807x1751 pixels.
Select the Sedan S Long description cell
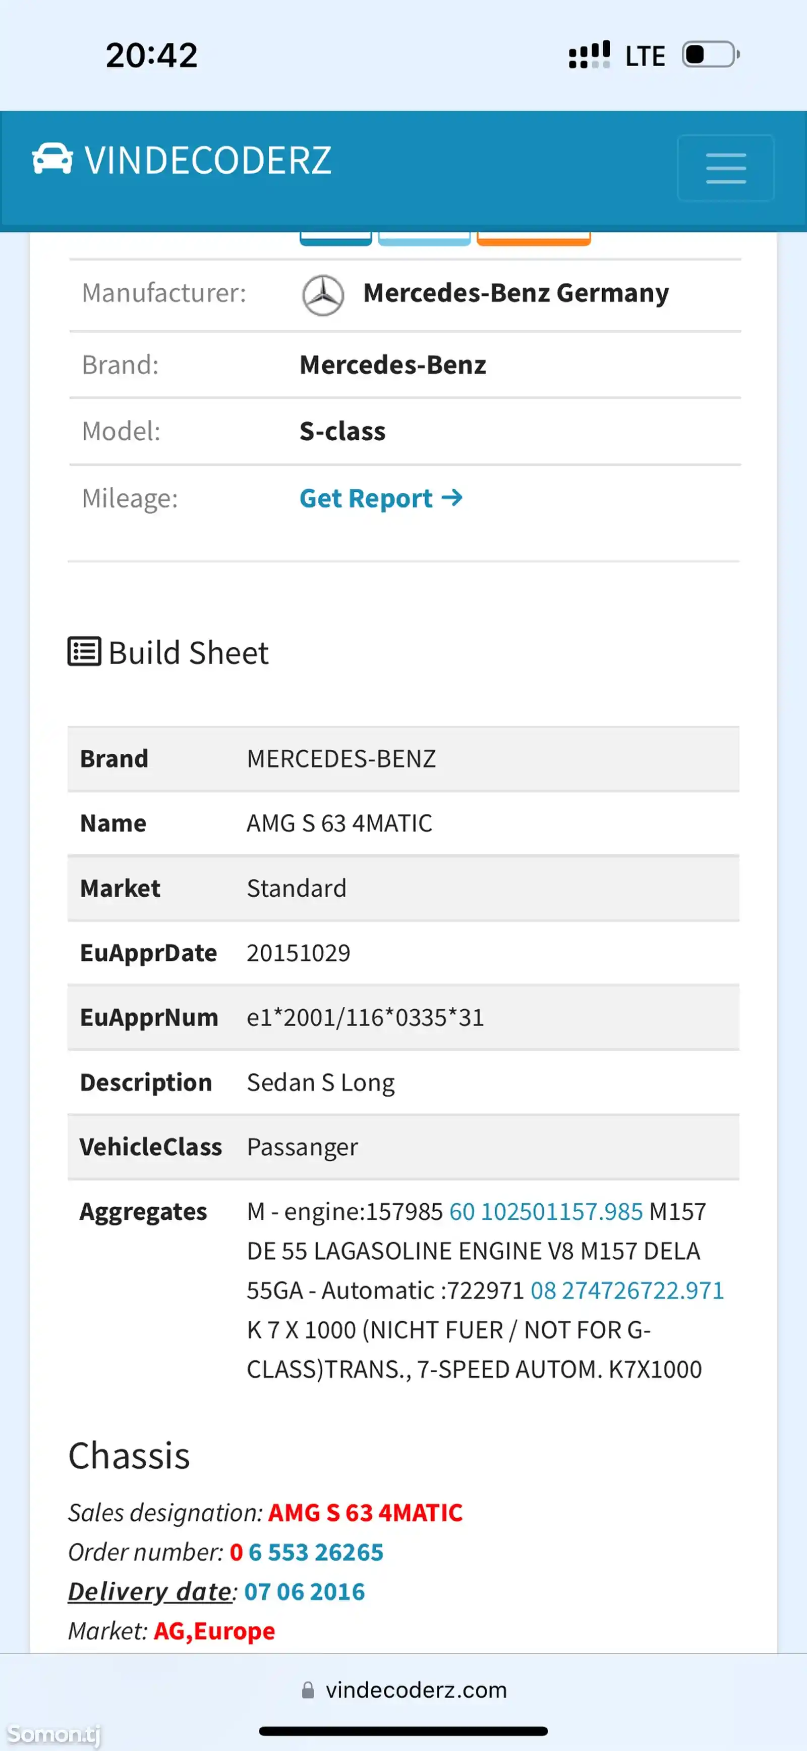pos(321,1082)
